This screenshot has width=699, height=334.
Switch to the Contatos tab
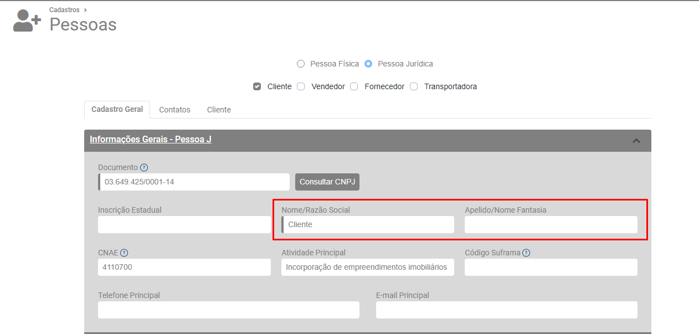174,110
